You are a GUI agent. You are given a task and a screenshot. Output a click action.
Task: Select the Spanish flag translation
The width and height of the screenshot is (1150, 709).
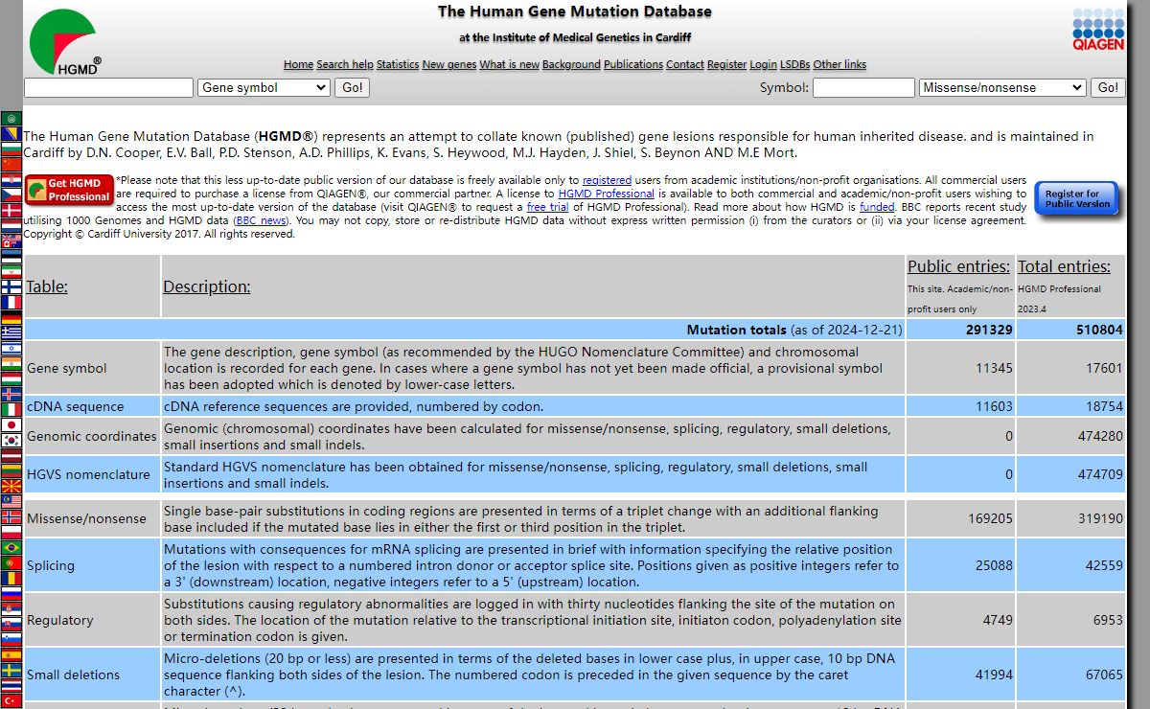click(11, 654)
